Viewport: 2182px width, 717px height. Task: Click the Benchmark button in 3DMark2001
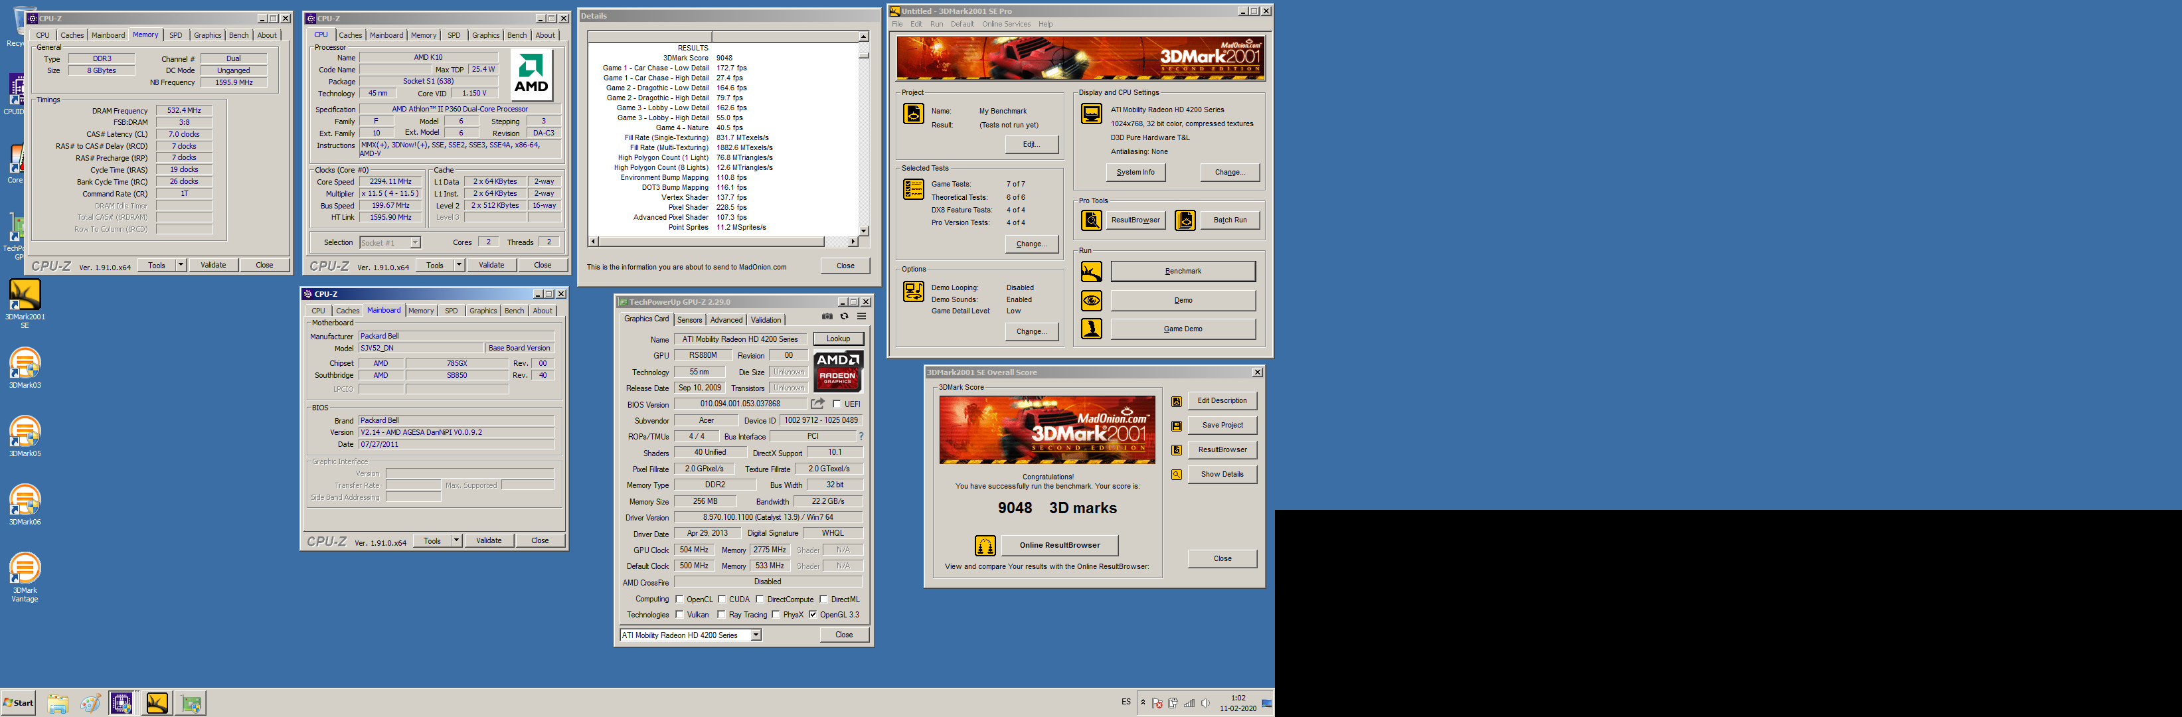pos(1183,271)
